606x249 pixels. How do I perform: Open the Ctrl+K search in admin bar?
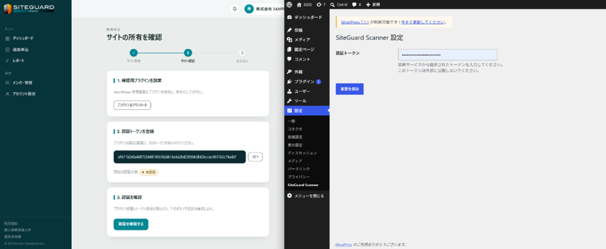coord(339,4)
